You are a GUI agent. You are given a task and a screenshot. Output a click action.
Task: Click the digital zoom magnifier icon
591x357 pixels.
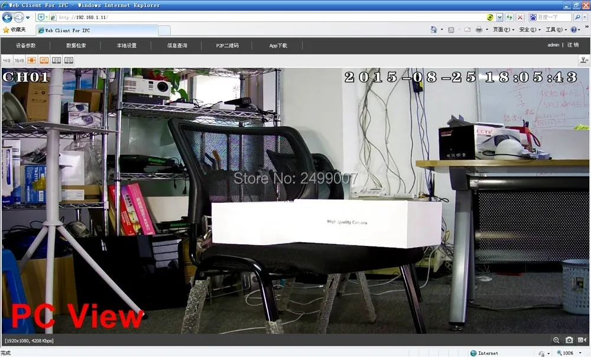point(556,340)
